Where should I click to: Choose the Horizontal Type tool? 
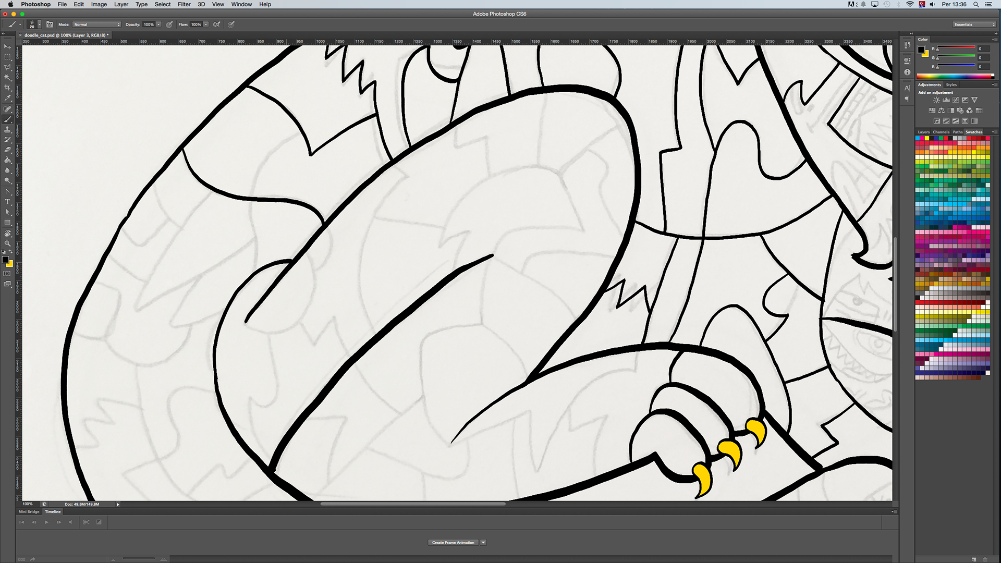tap(7, 202)
